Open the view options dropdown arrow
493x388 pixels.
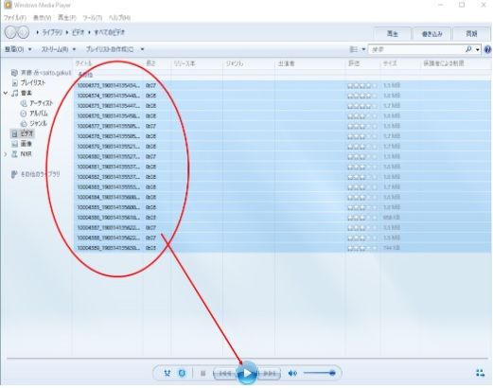[x=363, y=49]
